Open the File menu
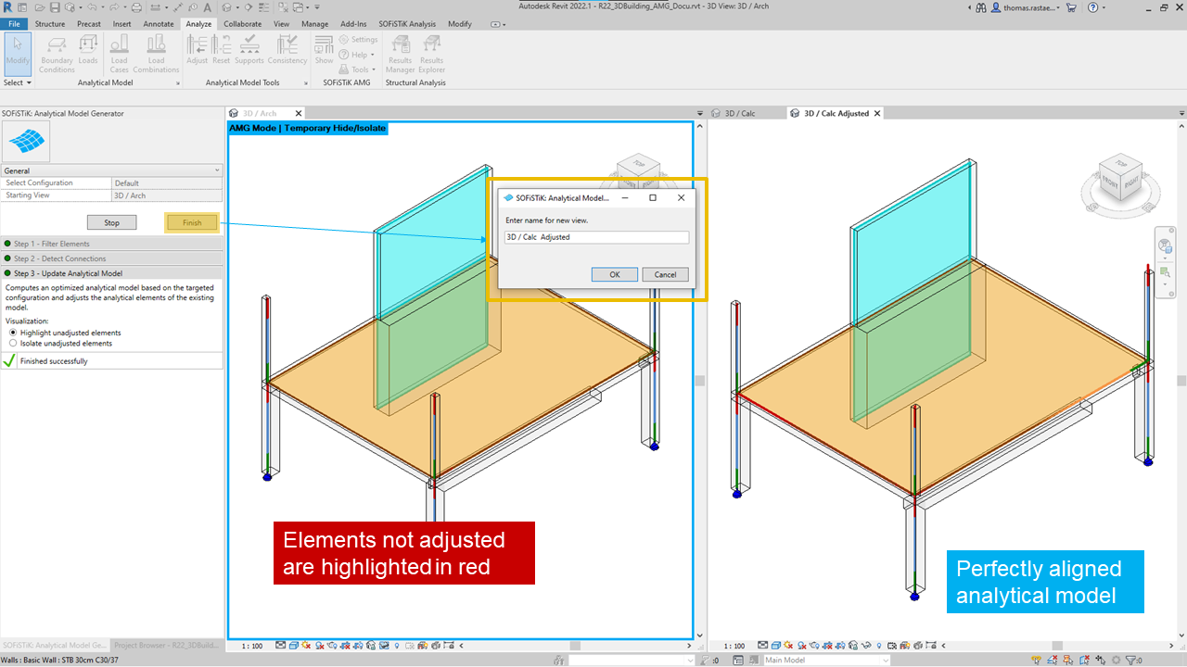 14,24
